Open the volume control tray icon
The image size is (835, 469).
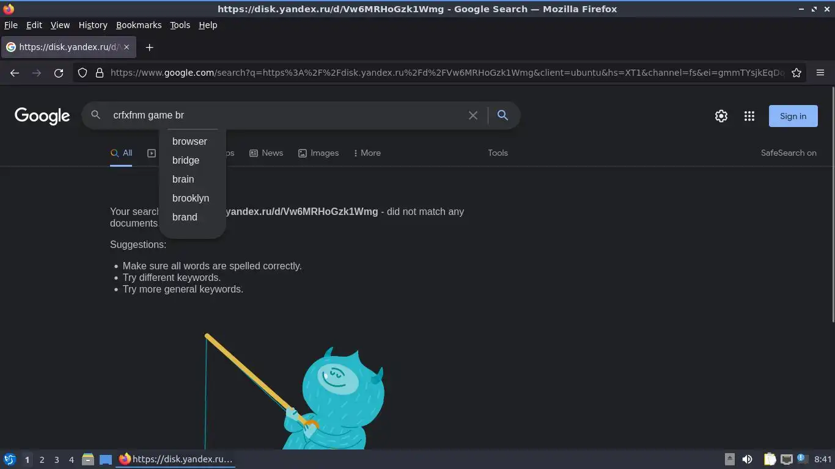tap(747, 459)
